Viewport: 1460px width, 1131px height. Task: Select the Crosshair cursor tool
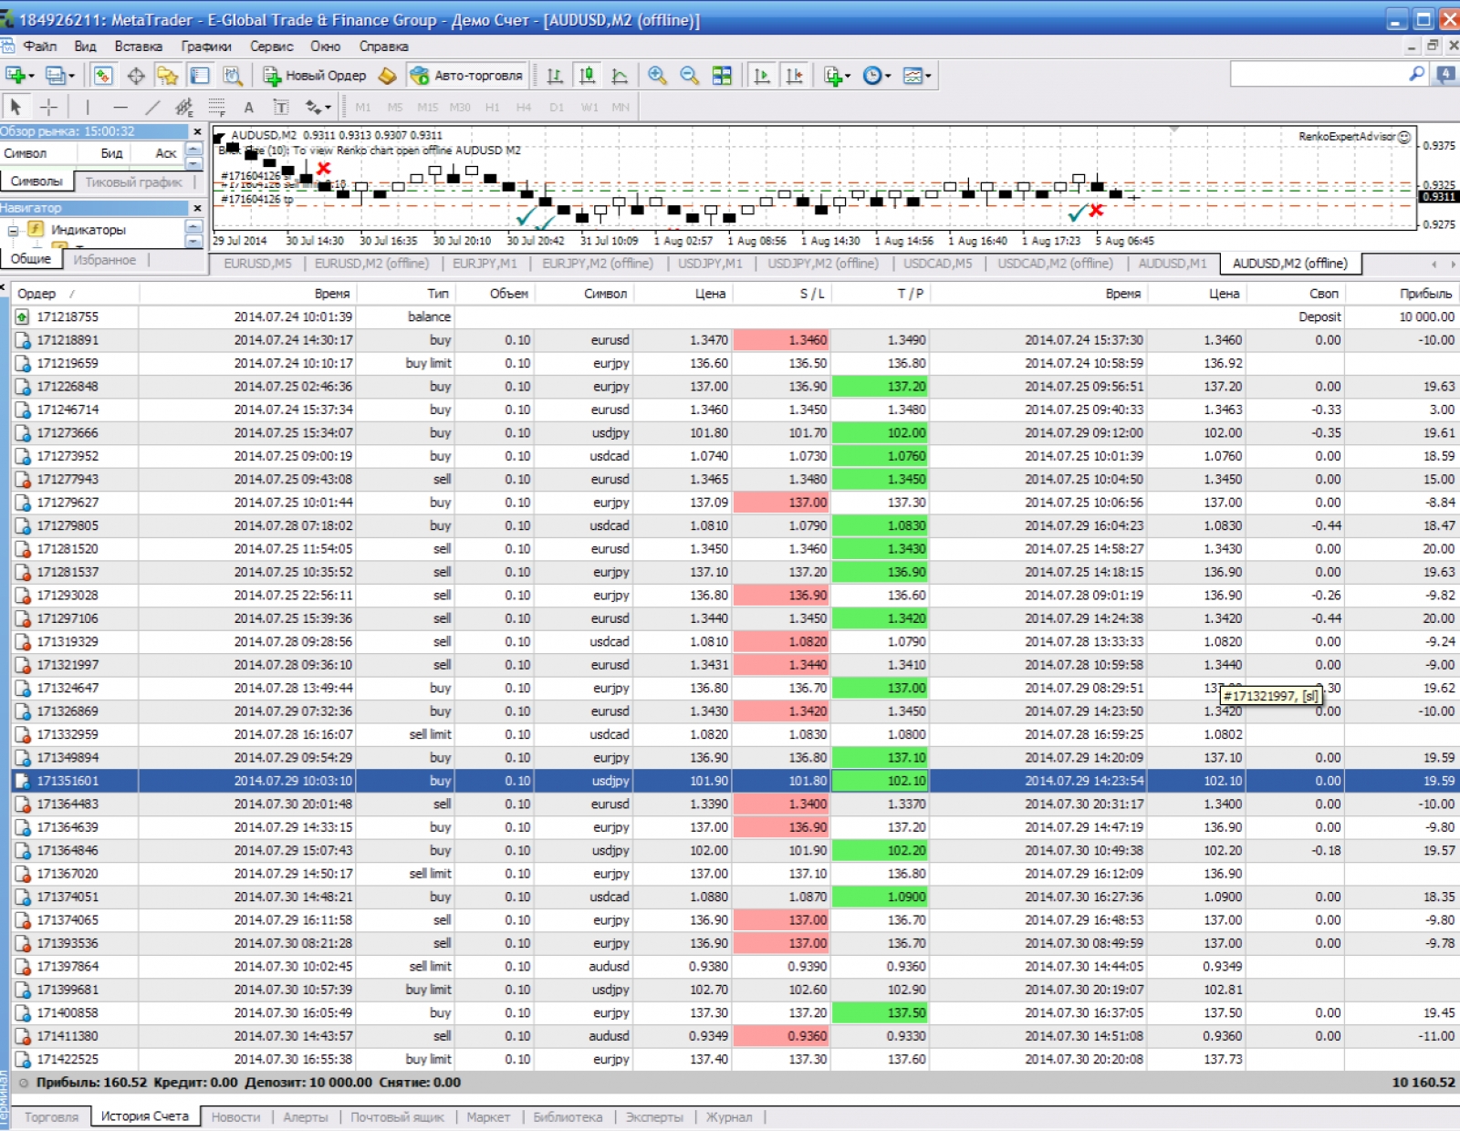pyautogui.click(x=49, y=107)
